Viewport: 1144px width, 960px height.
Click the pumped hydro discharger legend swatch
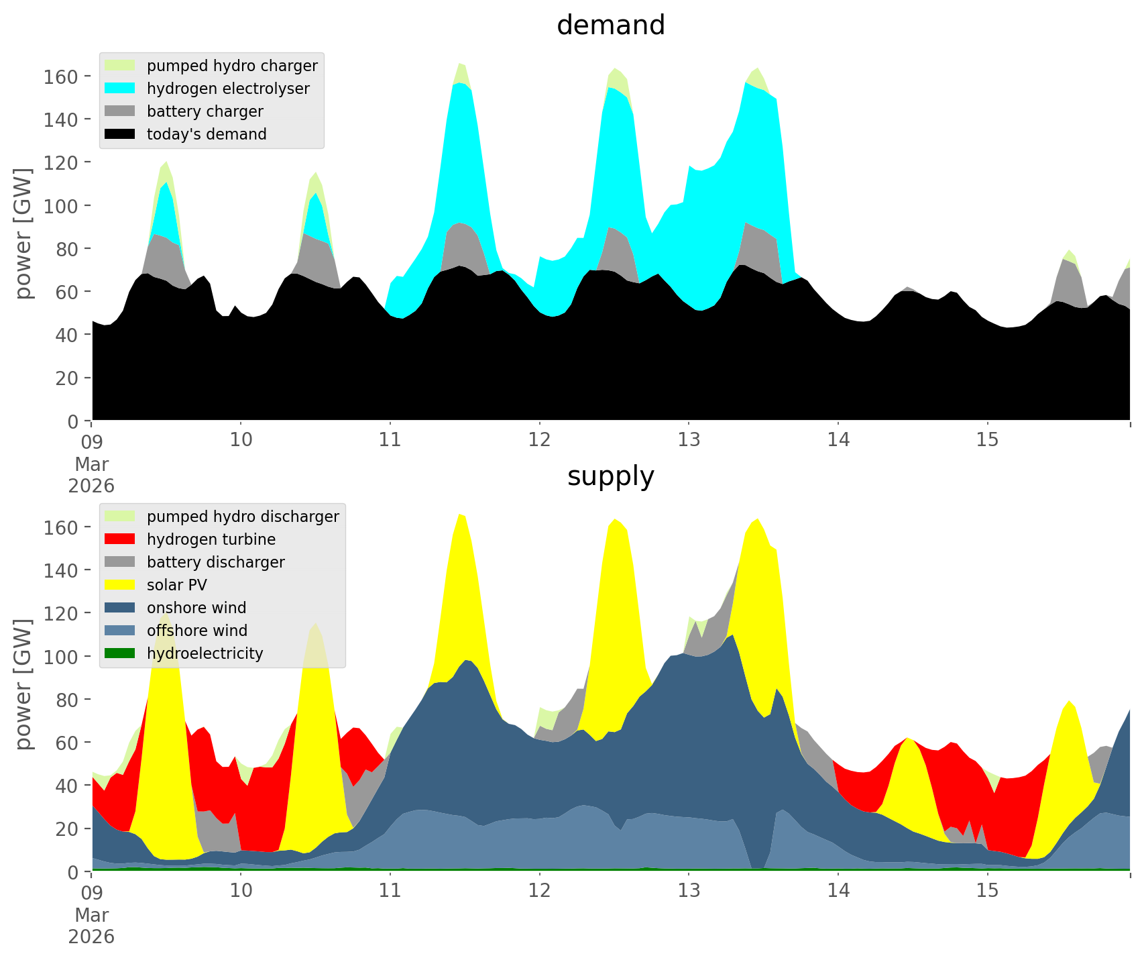[120, 517]
